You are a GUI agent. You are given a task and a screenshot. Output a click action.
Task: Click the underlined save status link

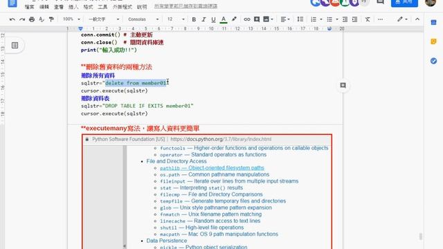pos(186,6)
